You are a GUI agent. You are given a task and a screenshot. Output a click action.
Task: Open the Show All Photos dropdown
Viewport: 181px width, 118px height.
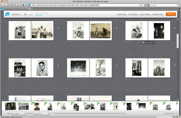click(x=19, y=114)
